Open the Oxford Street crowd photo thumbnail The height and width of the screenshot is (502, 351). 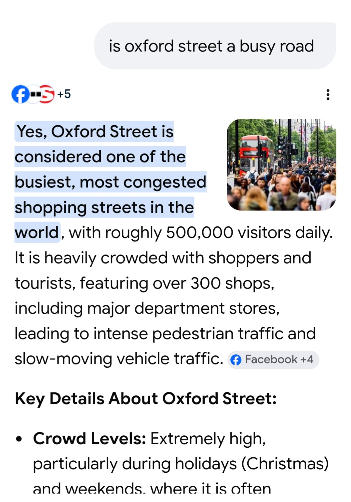point(281,165)
